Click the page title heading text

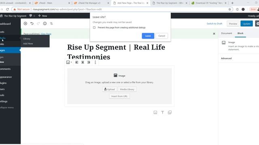116,52
